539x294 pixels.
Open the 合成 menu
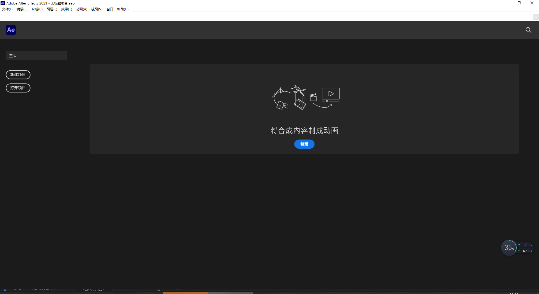pyautogui.click(x=36, y=9)
